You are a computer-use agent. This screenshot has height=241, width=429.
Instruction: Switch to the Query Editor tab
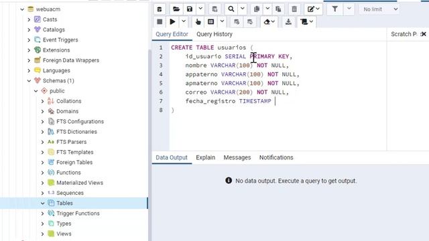point(172,34)
